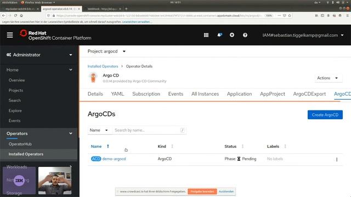This screenshot has width=351, height=197.
Task: Focus the Search by name field
Action: pyautogui.click(x=149, y=130)
